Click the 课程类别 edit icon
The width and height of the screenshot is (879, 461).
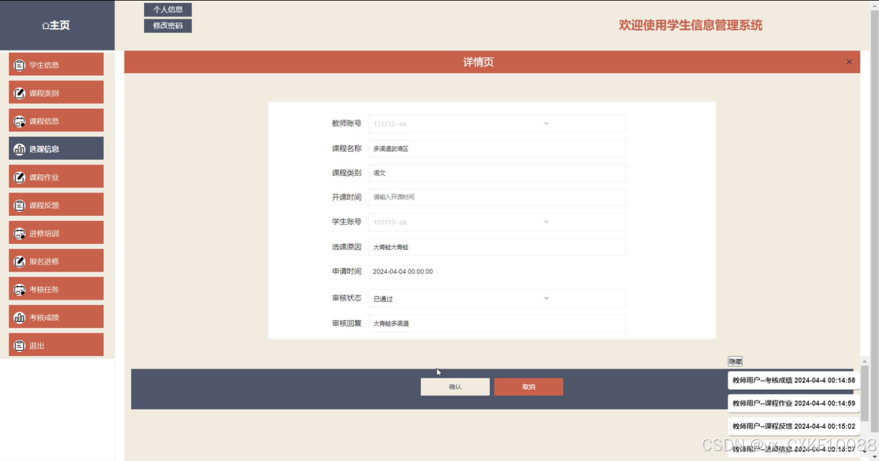(x=19, y=93)
